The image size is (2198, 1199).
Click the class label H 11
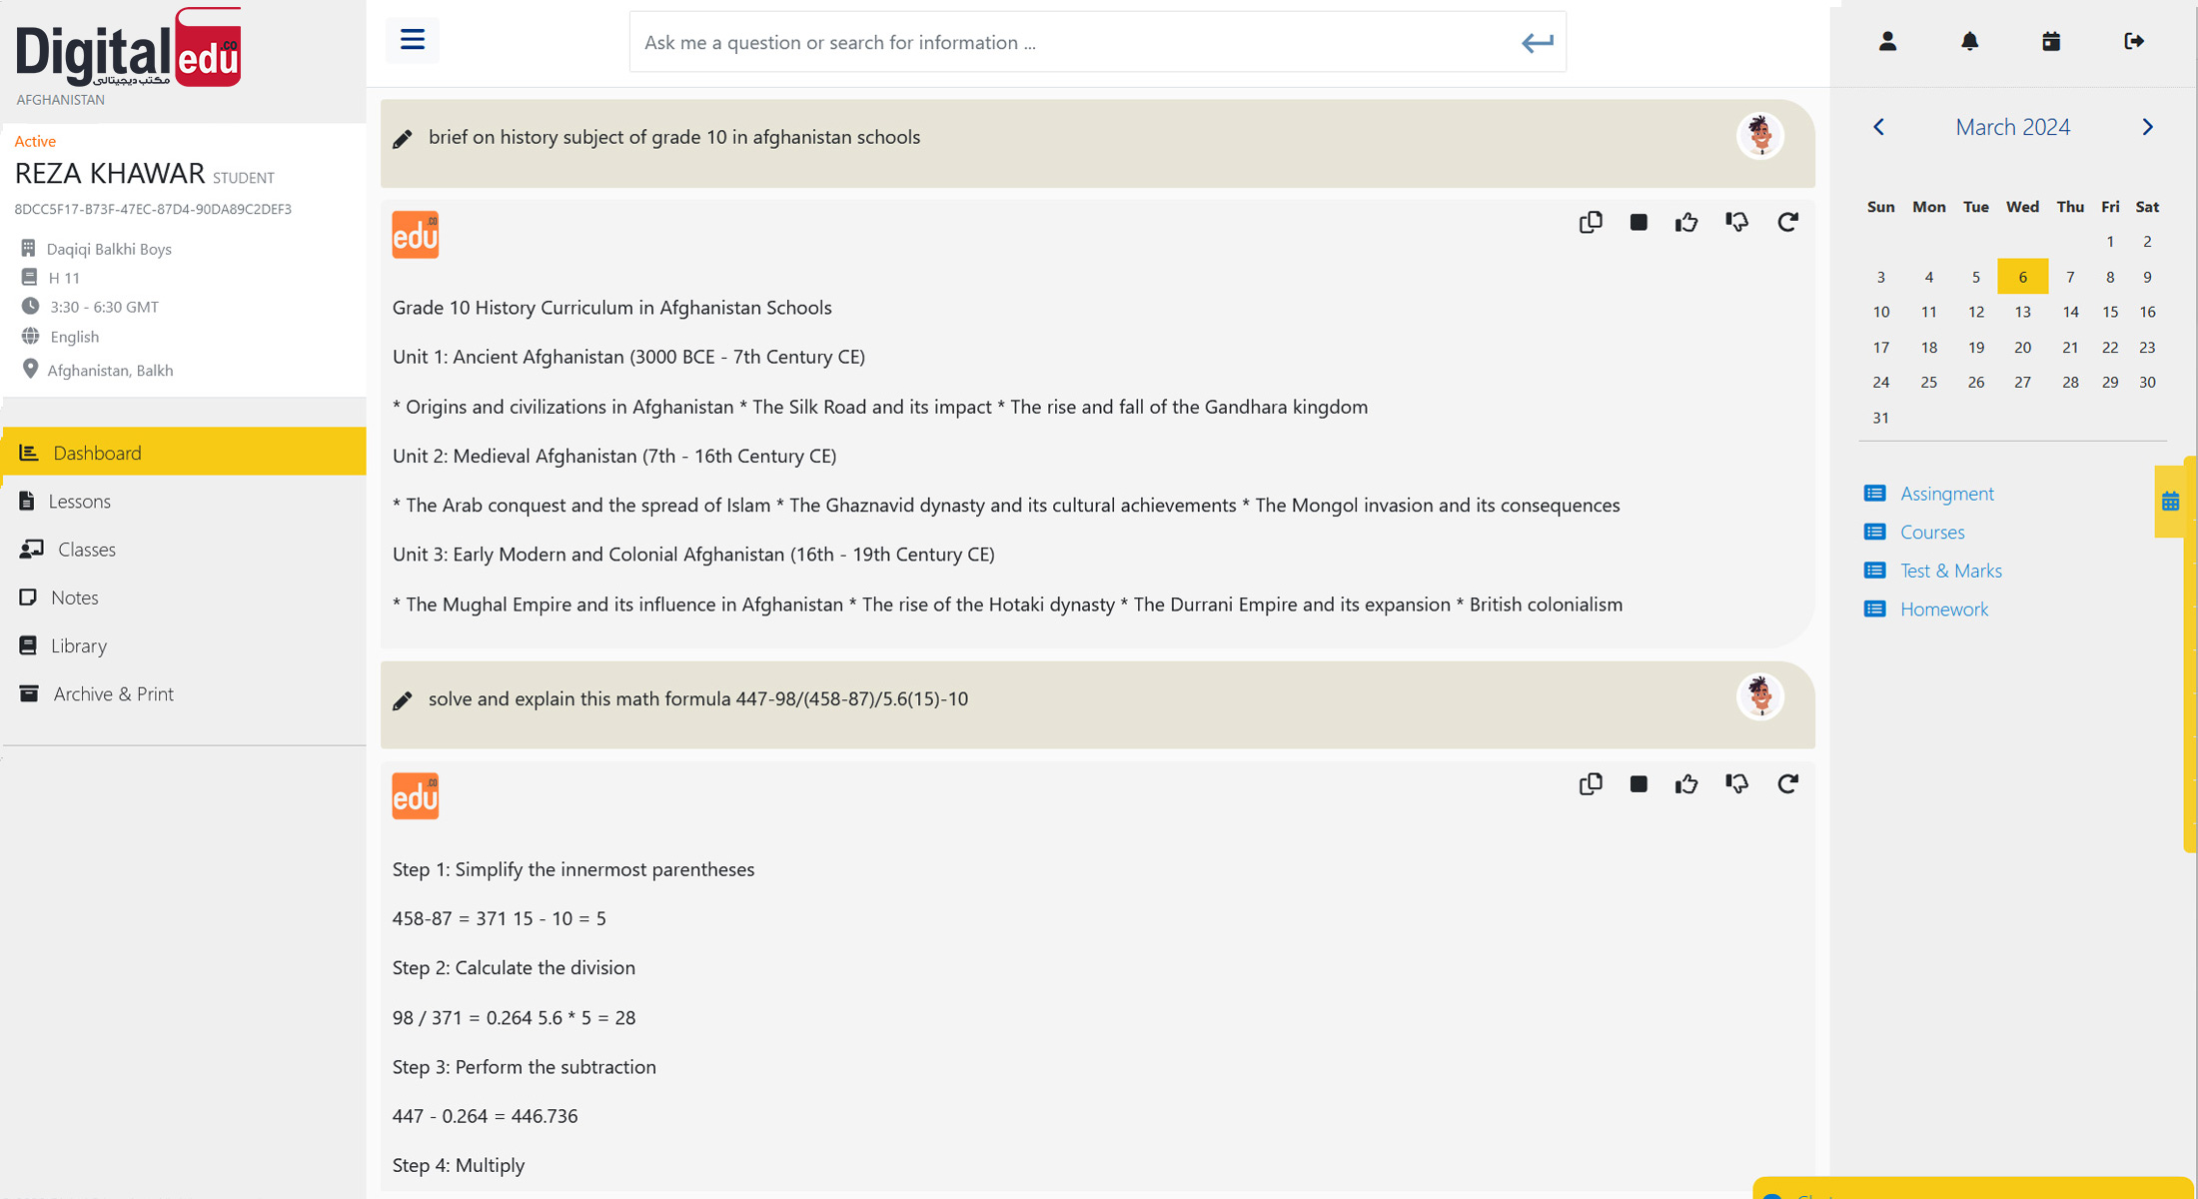point(64,278)
